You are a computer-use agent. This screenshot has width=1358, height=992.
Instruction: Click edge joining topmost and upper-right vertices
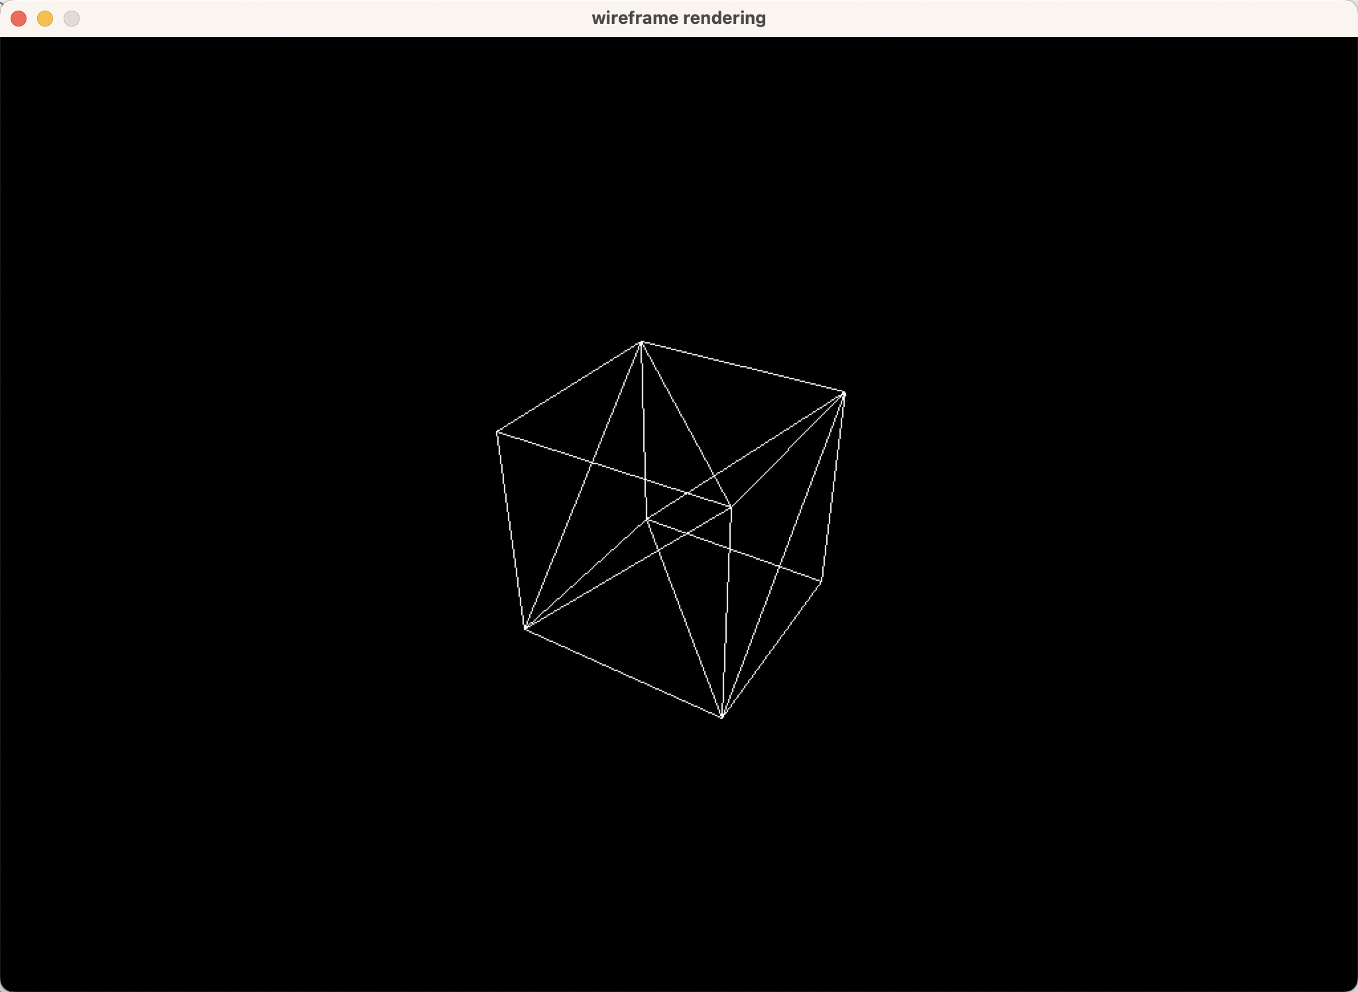(743, 368)
